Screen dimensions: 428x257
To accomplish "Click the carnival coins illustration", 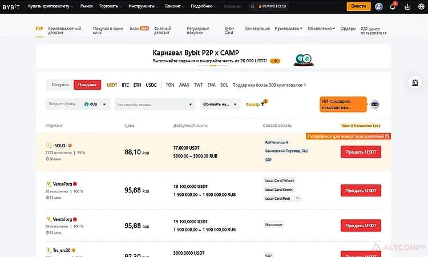I will point(304,60).
